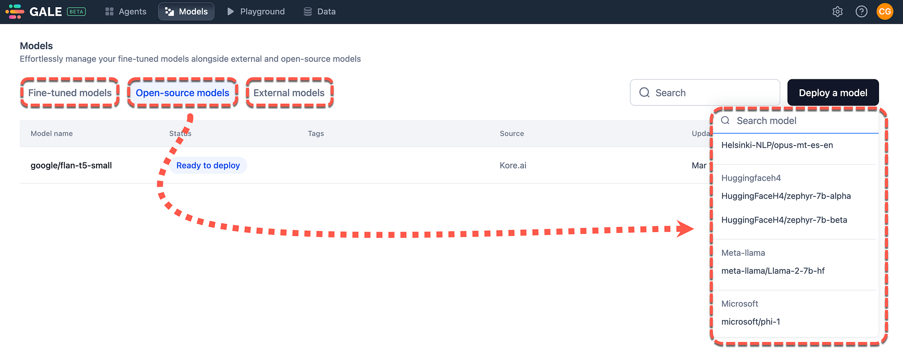Image resolution: width=903 pixels, height=351 pixels.
Task: Choose HuggingFaceH4/zephyr-7b-beta from the list
Action: coord(784,220)
